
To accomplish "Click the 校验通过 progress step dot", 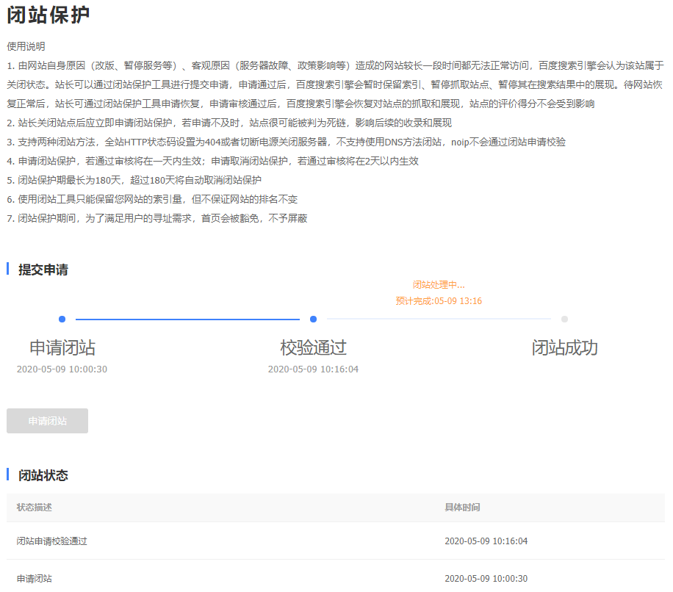I will pyautogui.click(x=313, y=319).
